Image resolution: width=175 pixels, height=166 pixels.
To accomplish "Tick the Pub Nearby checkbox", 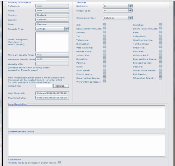I will 161,74.
